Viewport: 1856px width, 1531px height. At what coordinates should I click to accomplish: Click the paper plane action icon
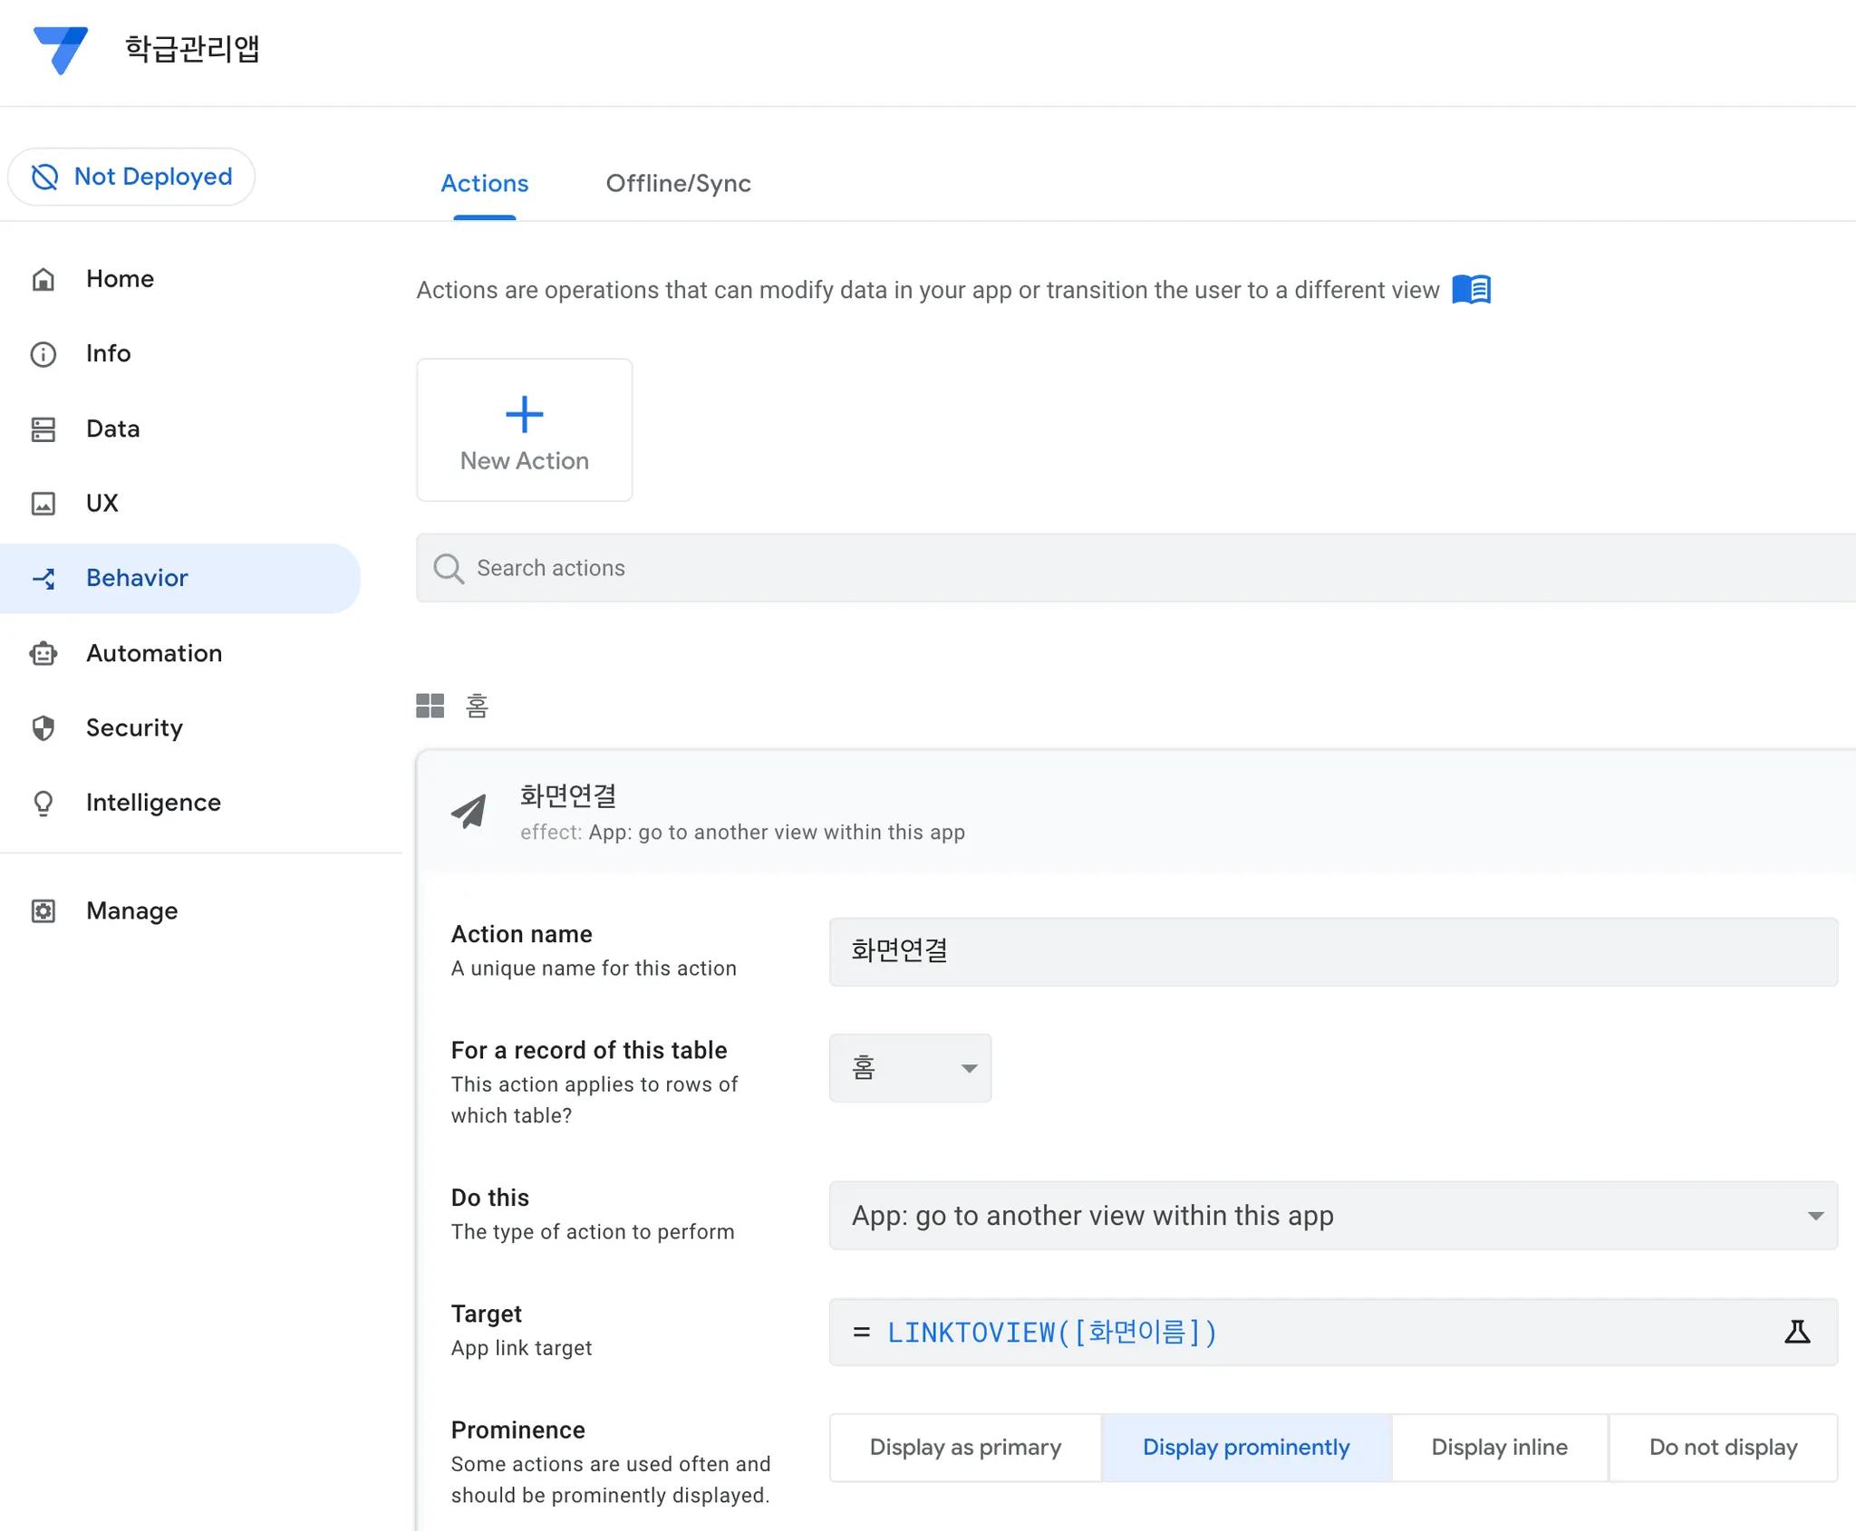(469, 812)
